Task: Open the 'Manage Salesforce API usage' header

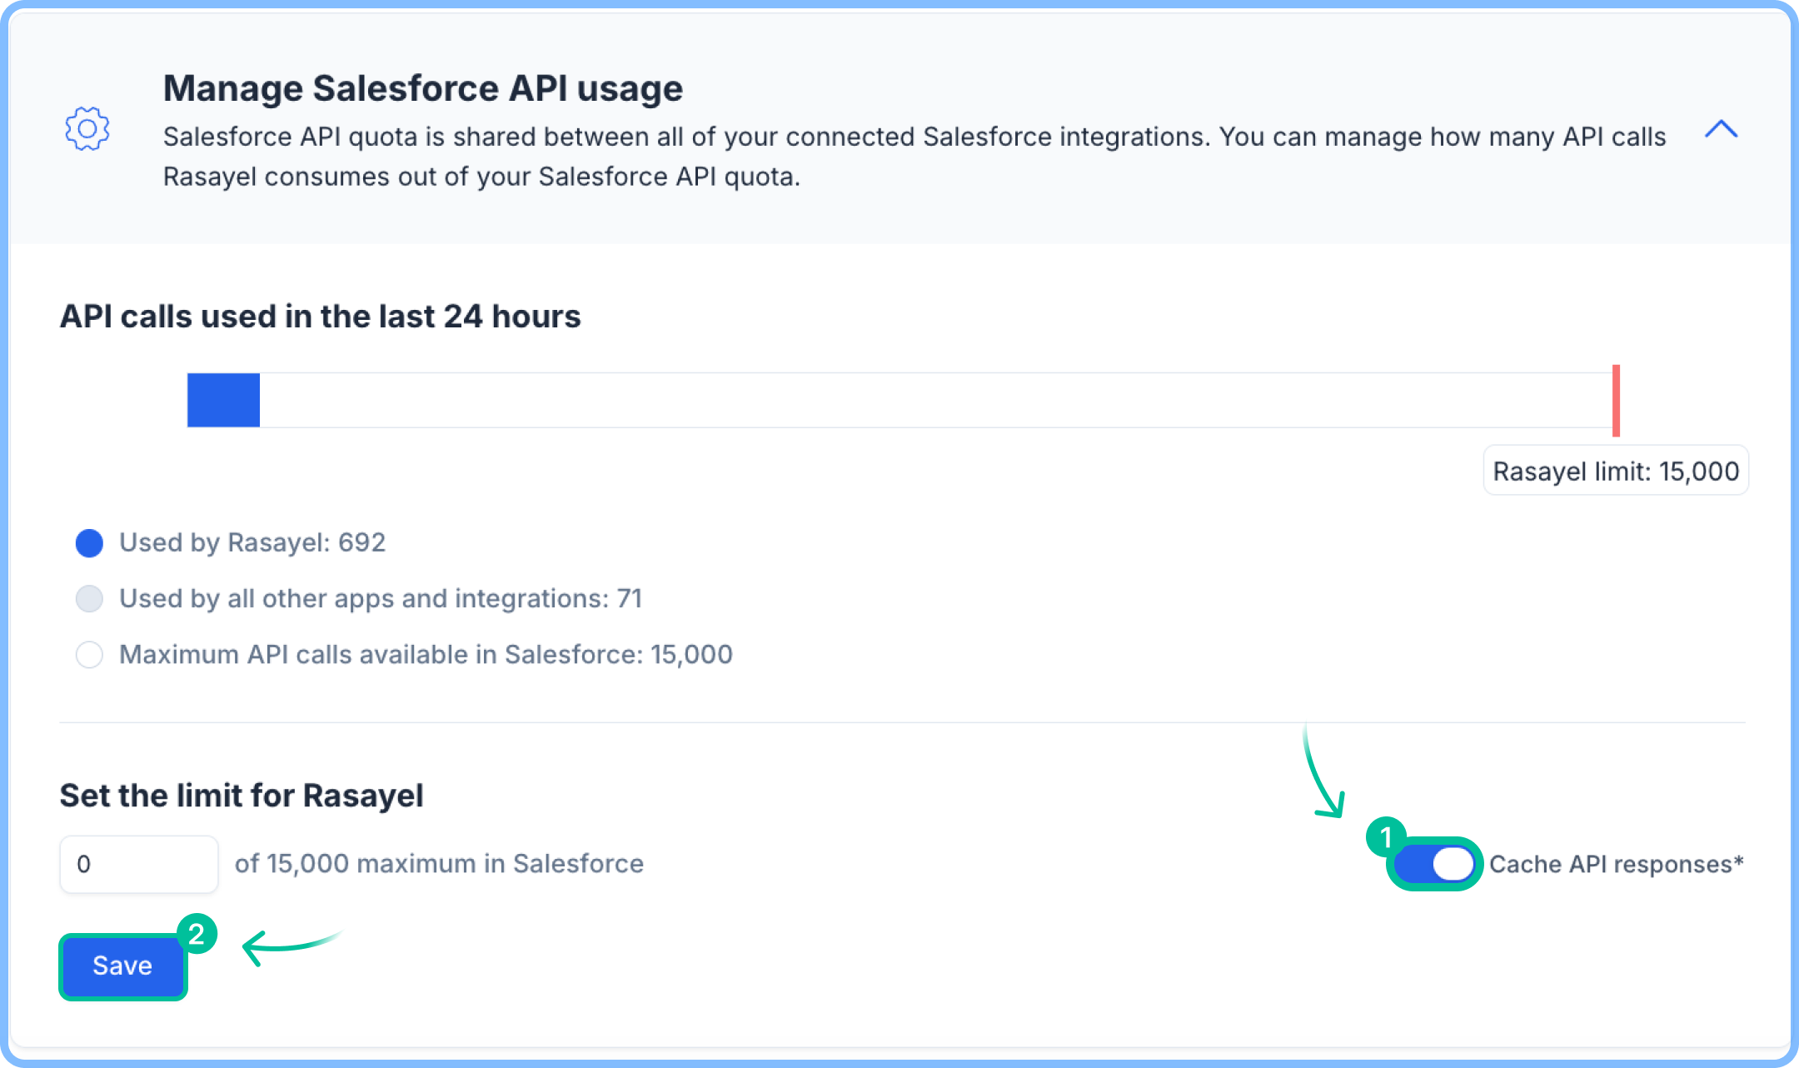Action: pyautogui.click(x=423, y=87)
